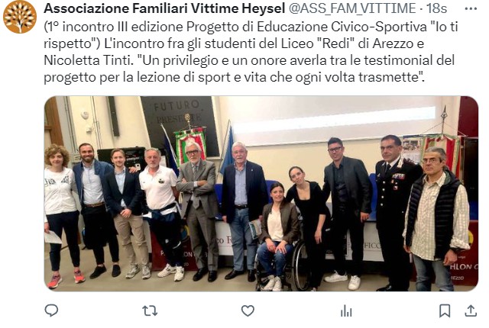489x328 pixels.
Task: Open the 18s timestamp link
Action: click(436, 8)
